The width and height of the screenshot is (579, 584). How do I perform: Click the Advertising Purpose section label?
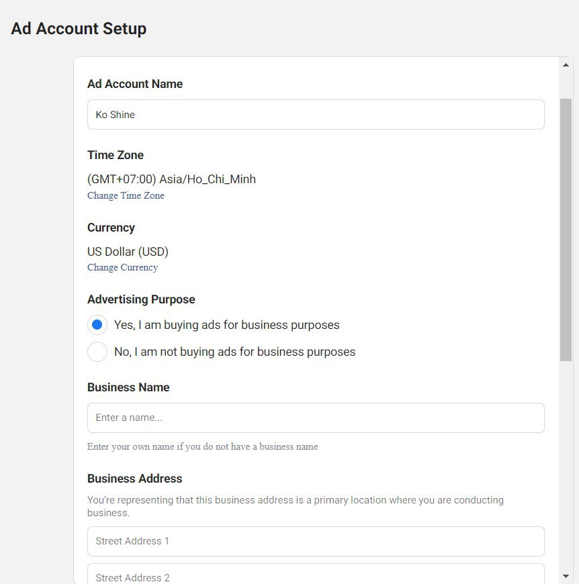(x=141, y=299)
